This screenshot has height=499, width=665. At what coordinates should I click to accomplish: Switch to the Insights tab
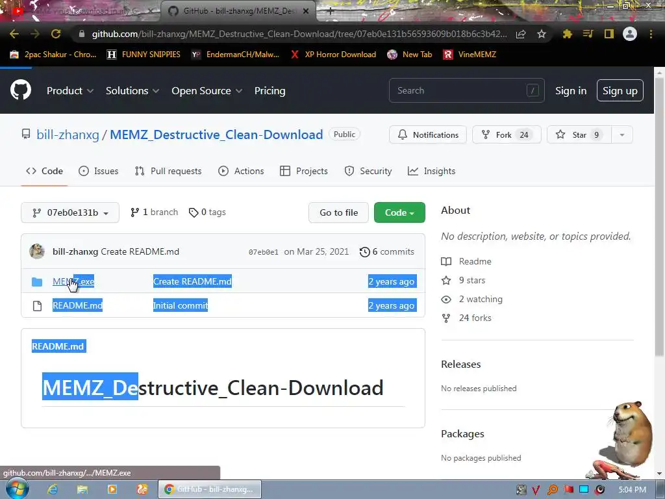tap(431, 171)
